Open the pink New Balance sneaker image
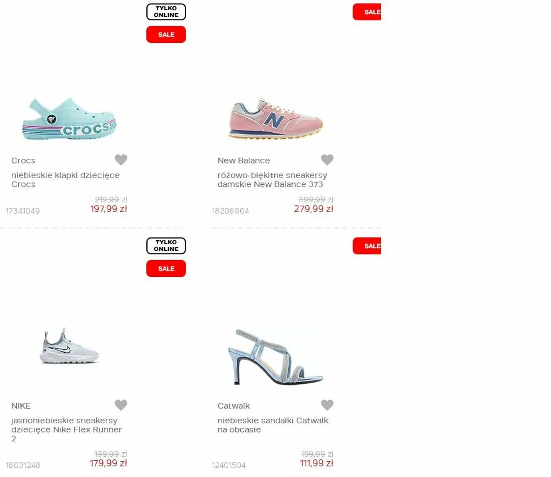The image size is (551, 477). click(x=276, y=119)
